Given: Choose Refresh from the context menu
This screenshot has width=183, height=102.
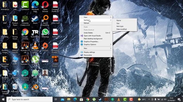Looking at the screenshot, I should pos(96,23).
